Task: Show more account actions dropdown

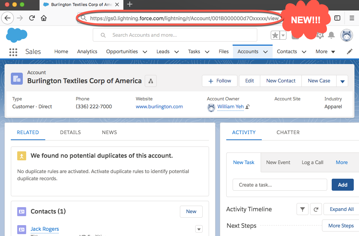Action: click(342, 81)
